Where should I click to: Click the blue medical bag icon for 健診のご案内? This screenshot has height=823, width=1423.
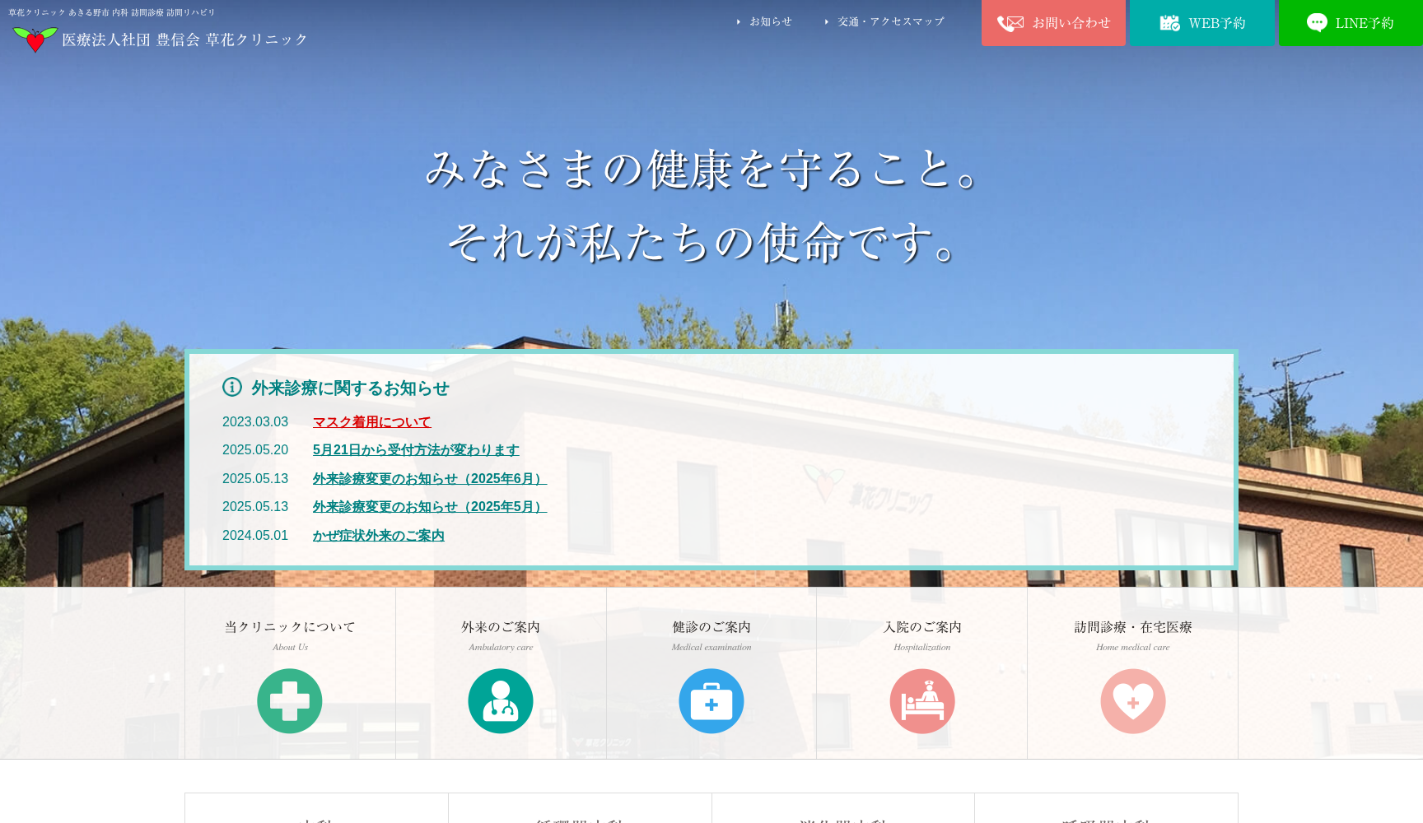tap(711, 700)
